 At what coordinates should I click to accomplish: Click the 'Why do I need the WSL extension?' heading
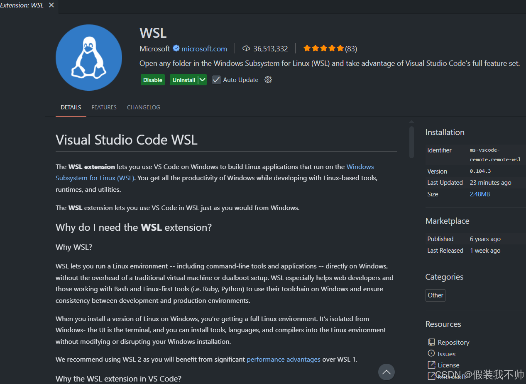[x=134, y=227]
